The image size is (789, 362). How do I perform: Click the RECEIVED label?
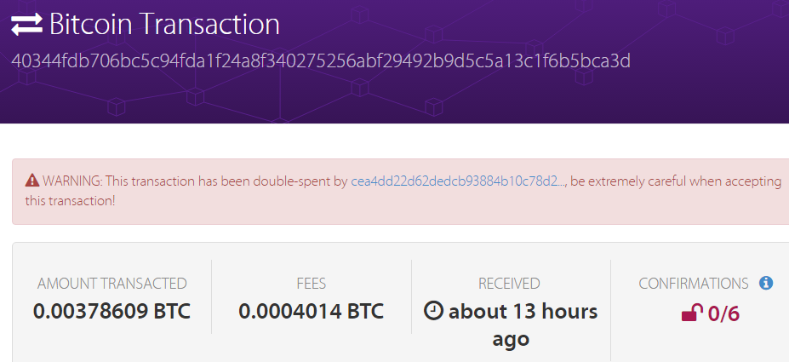(509, 284)
